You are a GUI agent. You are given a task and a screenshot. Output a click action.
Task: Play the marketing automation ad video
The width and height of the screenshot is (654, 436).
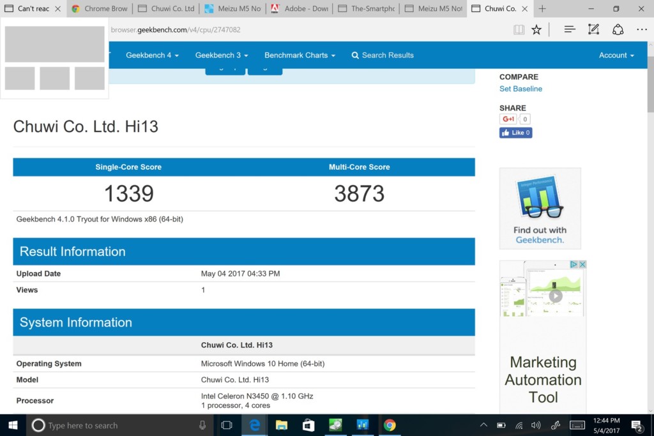point(555,296)
